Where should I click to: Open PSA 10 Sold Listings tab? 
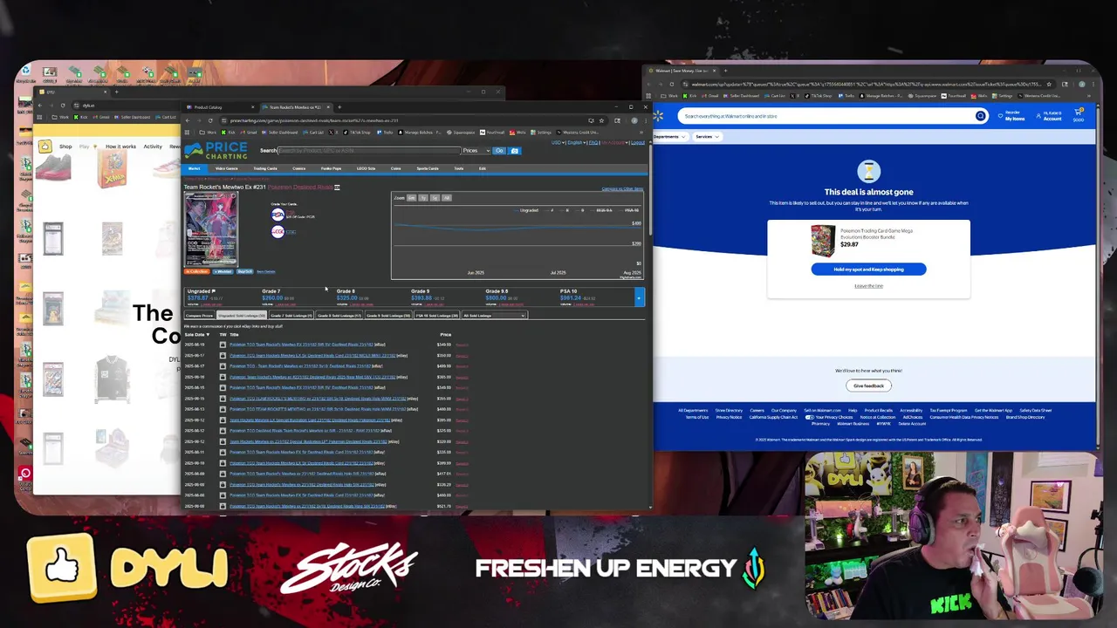tap(437, 315)
